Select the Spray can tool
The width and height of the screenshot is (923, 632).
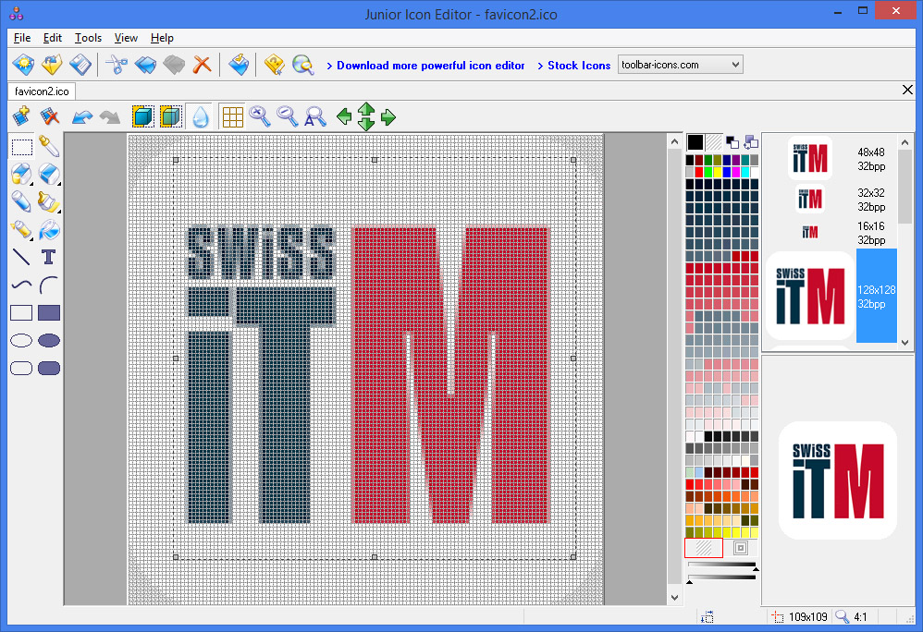[x=20, y=229]
